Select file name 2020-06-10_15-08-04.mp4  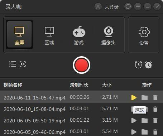click(34, 109)
